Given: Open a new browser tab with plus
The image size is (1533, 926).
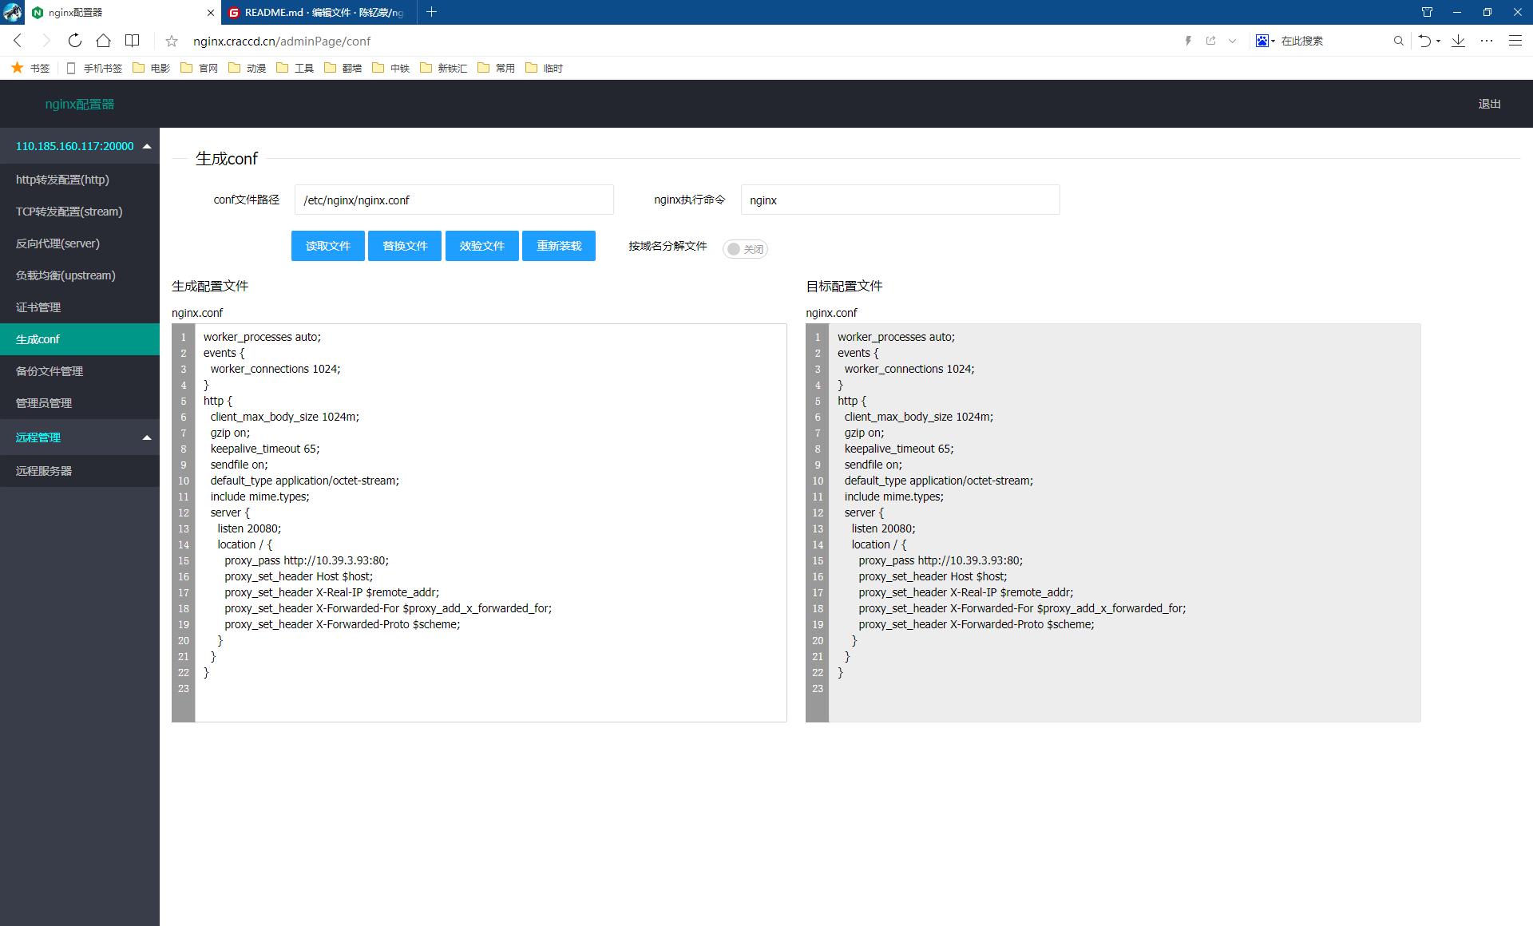Looking at the screenshot, I should tap(431, 12).
